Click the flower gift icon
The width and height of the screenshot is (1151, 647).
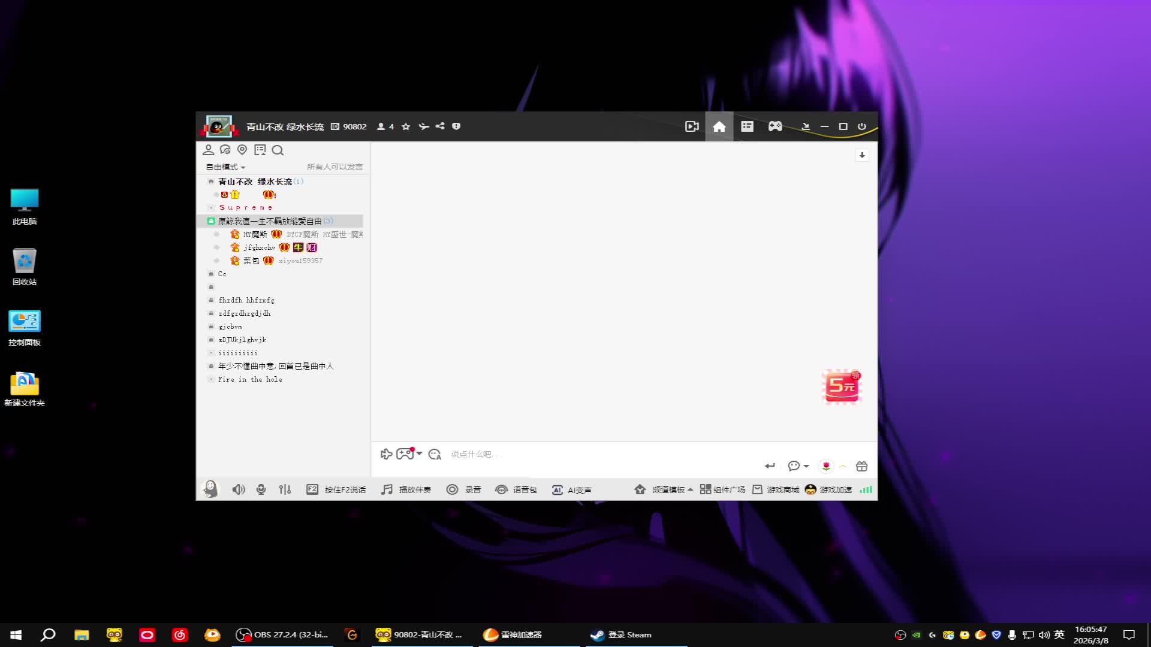(x=826, y=466)
